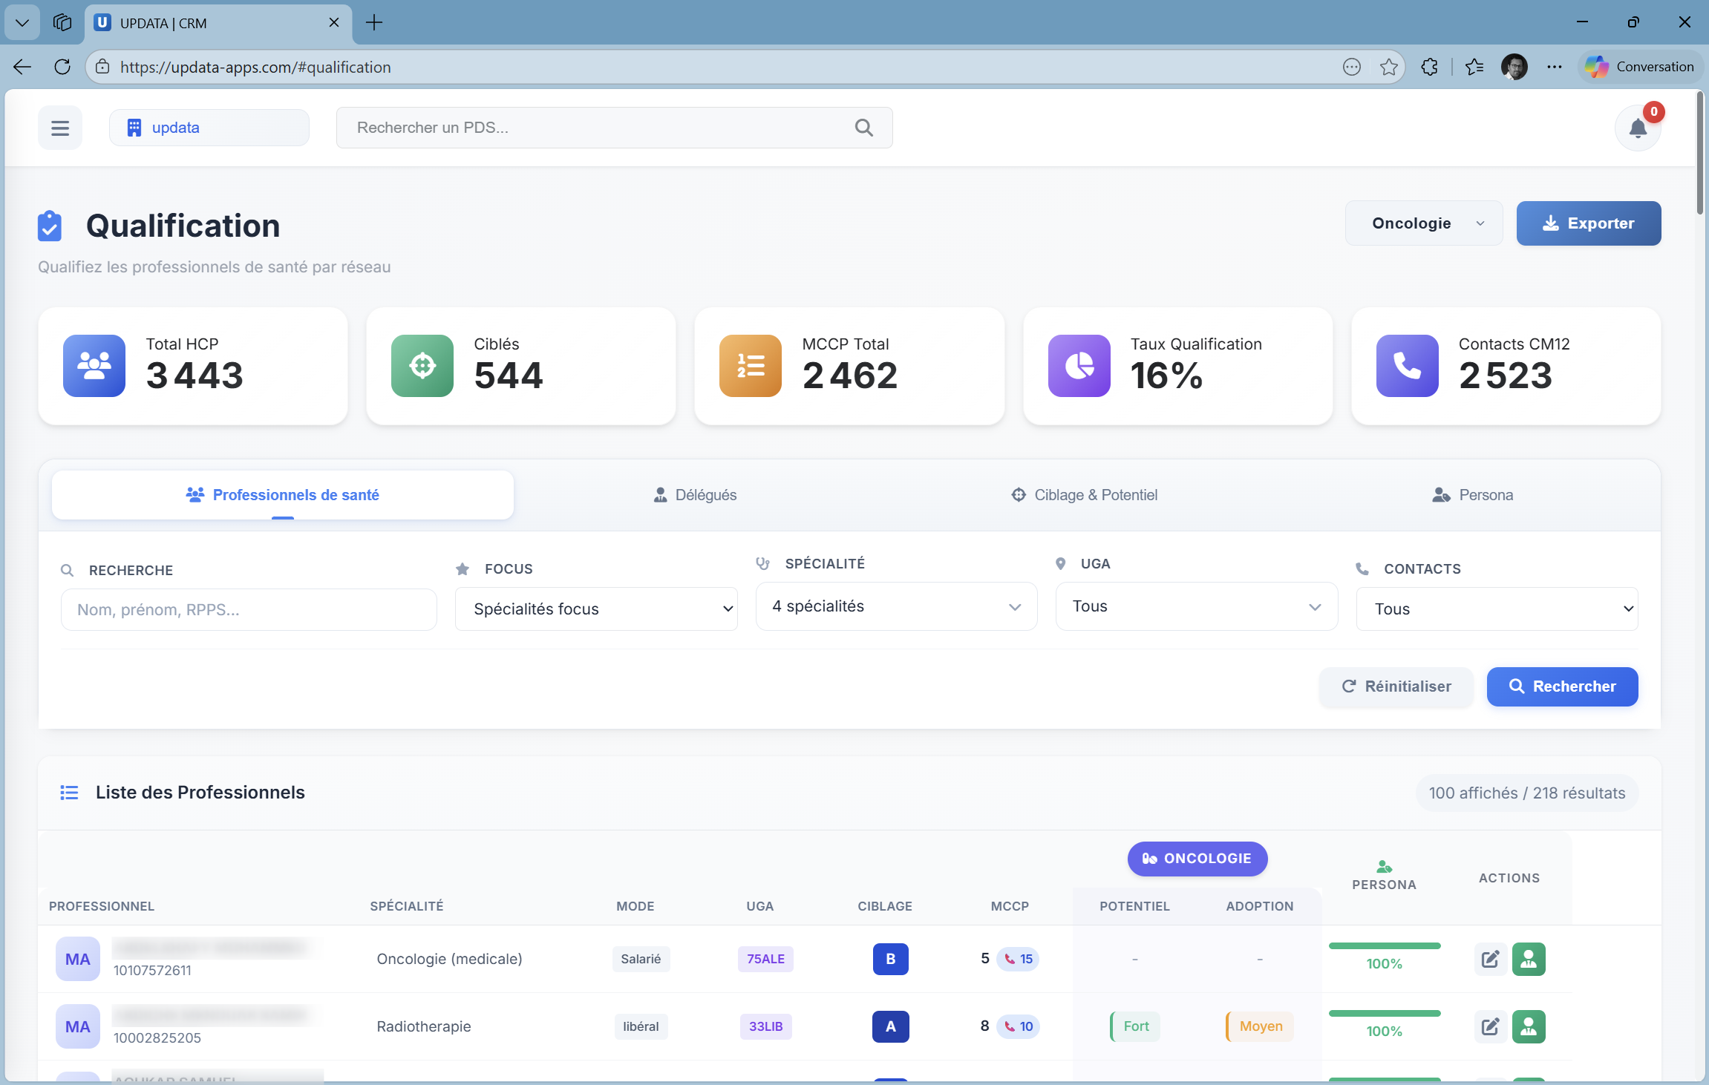Click the browser extensions puzzle icon
This screenshot has height=1085, width=1709.
(x=1429, y=67)
